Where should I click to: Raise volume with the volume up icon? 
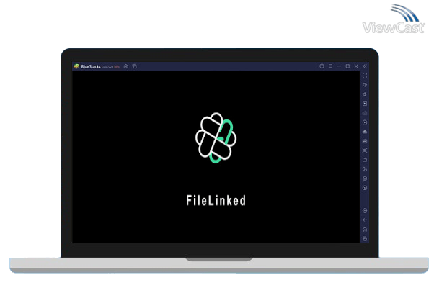pyautogui.click(x=365, y=85)
